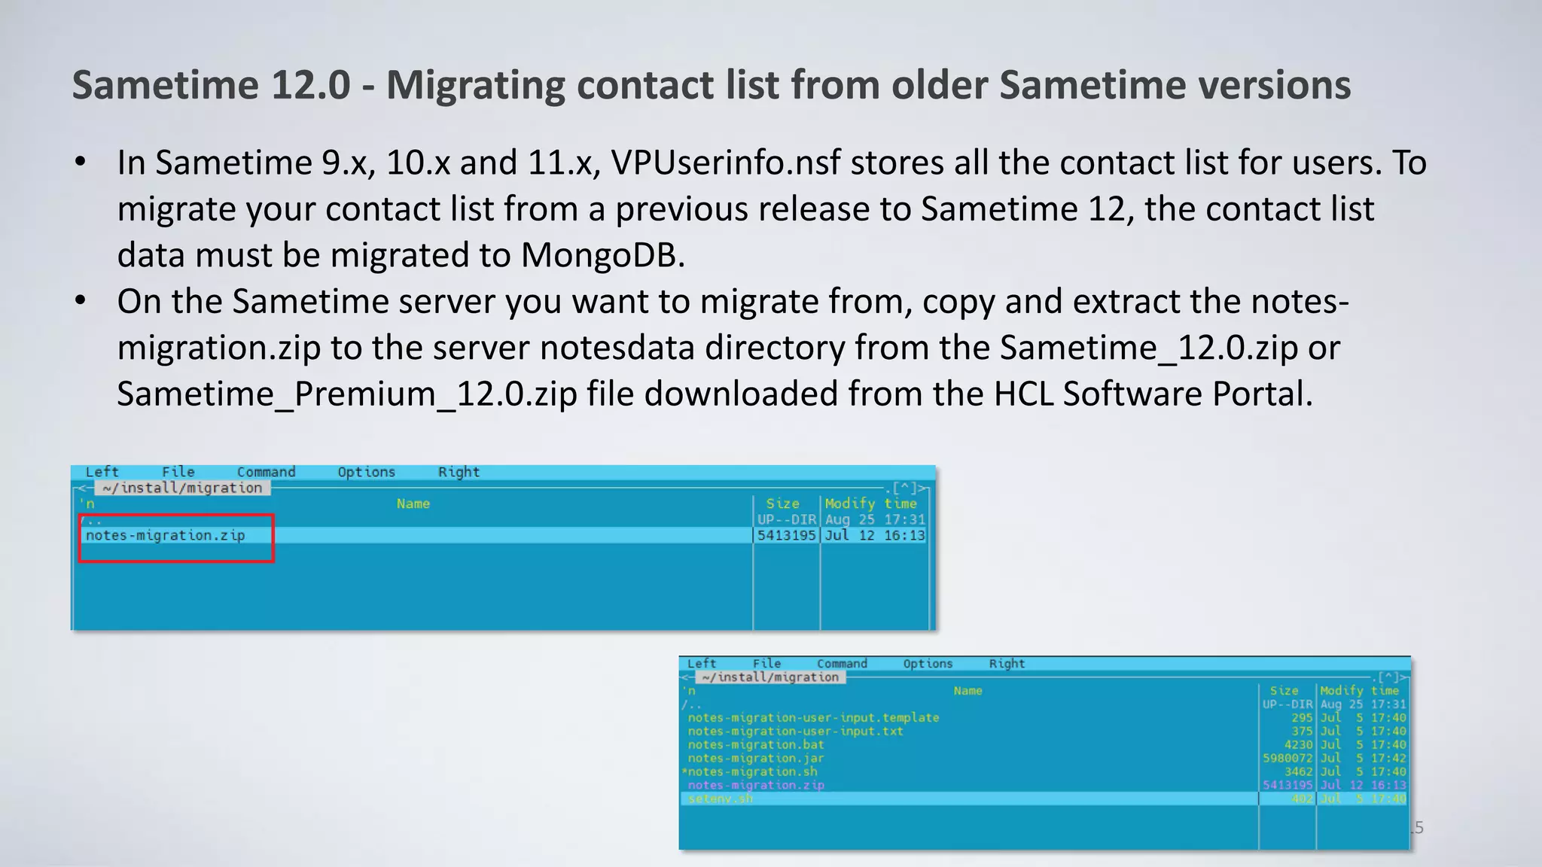Open the Command menu in the single-file panel

click(267, 472)
